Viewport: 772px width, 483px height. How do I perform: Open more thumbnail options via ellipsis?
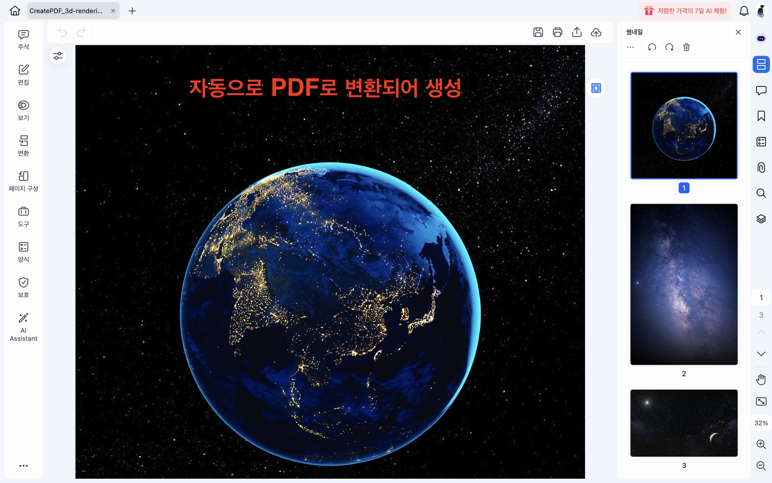(630, 47)
